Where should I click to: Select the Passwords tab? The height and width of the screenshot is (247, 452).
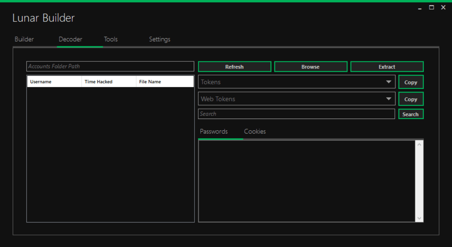point(214,131)
